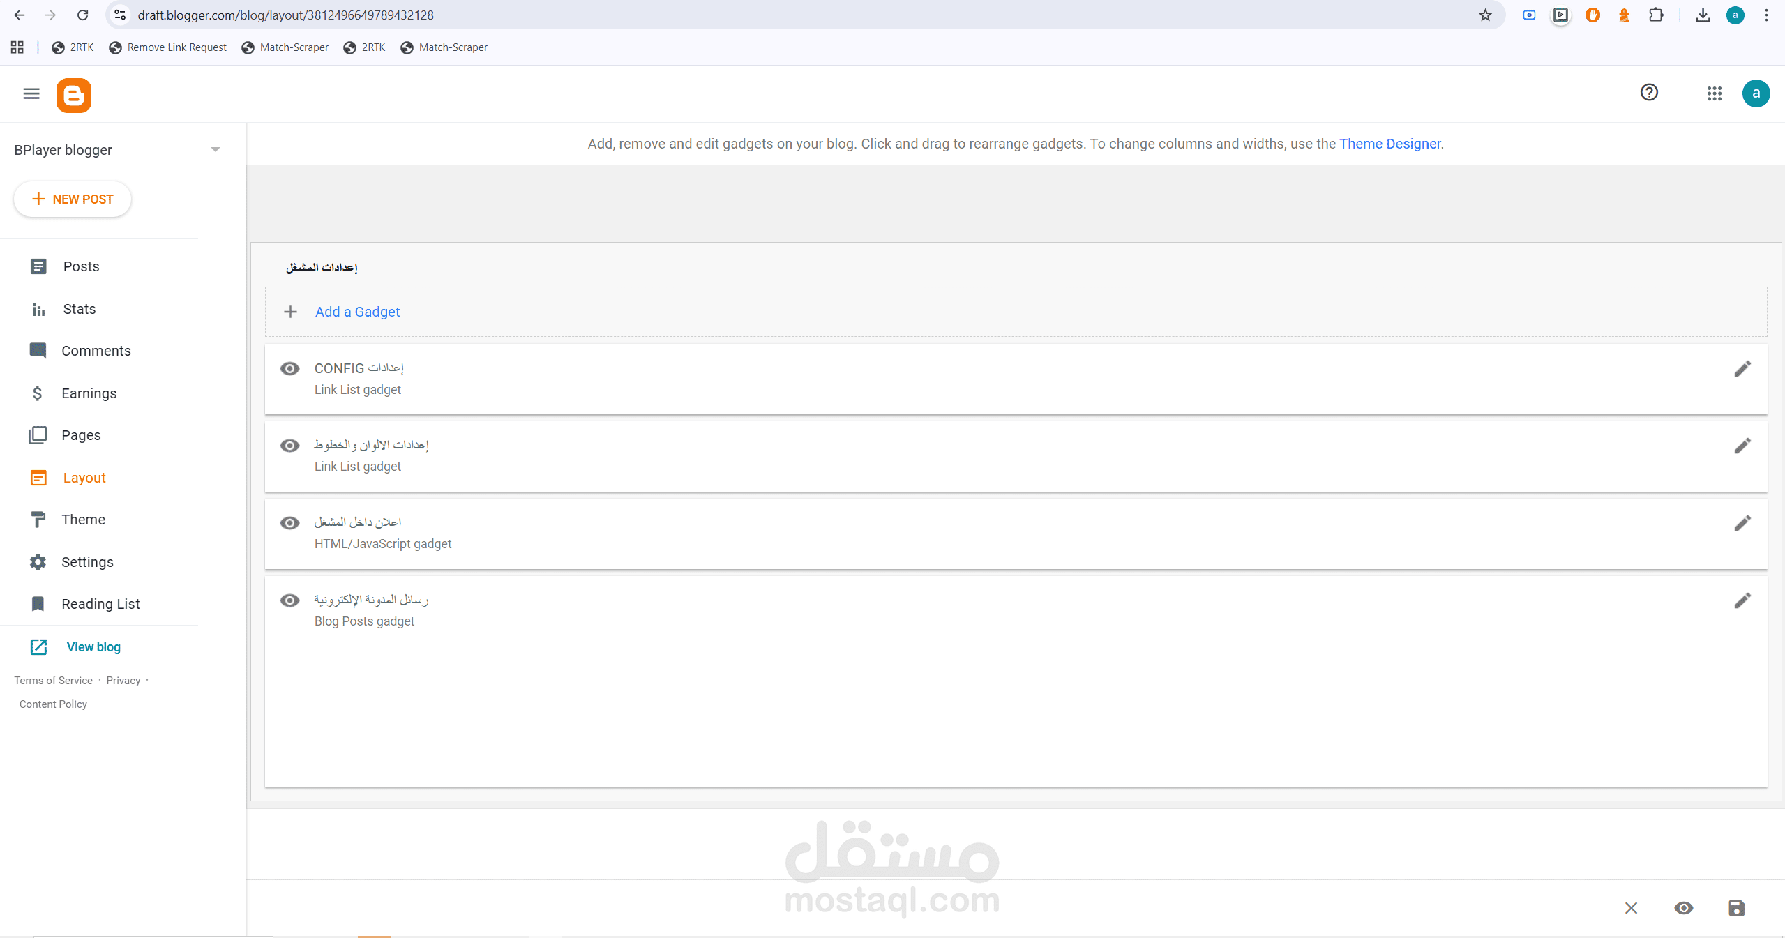Click the pencil icon for the CONFIG gadget
The height and width of the screenshot is (938, 1785).
click(x=1742, y=369)
